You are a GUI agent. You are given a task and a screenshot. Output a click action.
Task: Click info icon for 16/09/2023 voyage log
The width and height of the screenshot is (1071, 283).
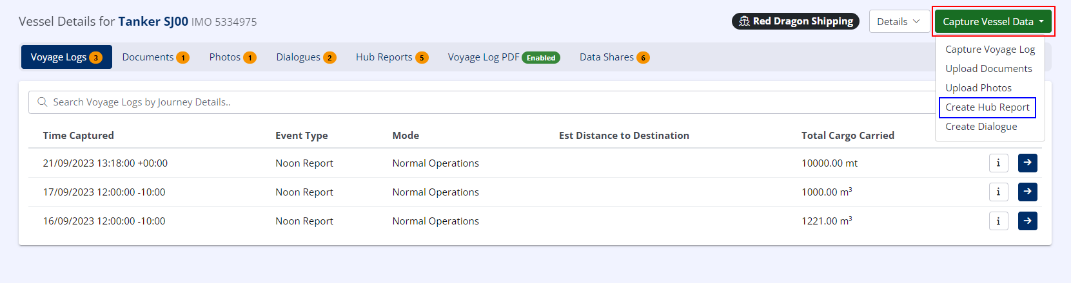[x=998, y=221]
